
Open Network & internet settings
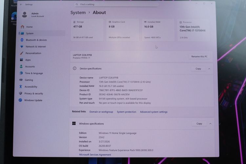(x=35, y=47)
